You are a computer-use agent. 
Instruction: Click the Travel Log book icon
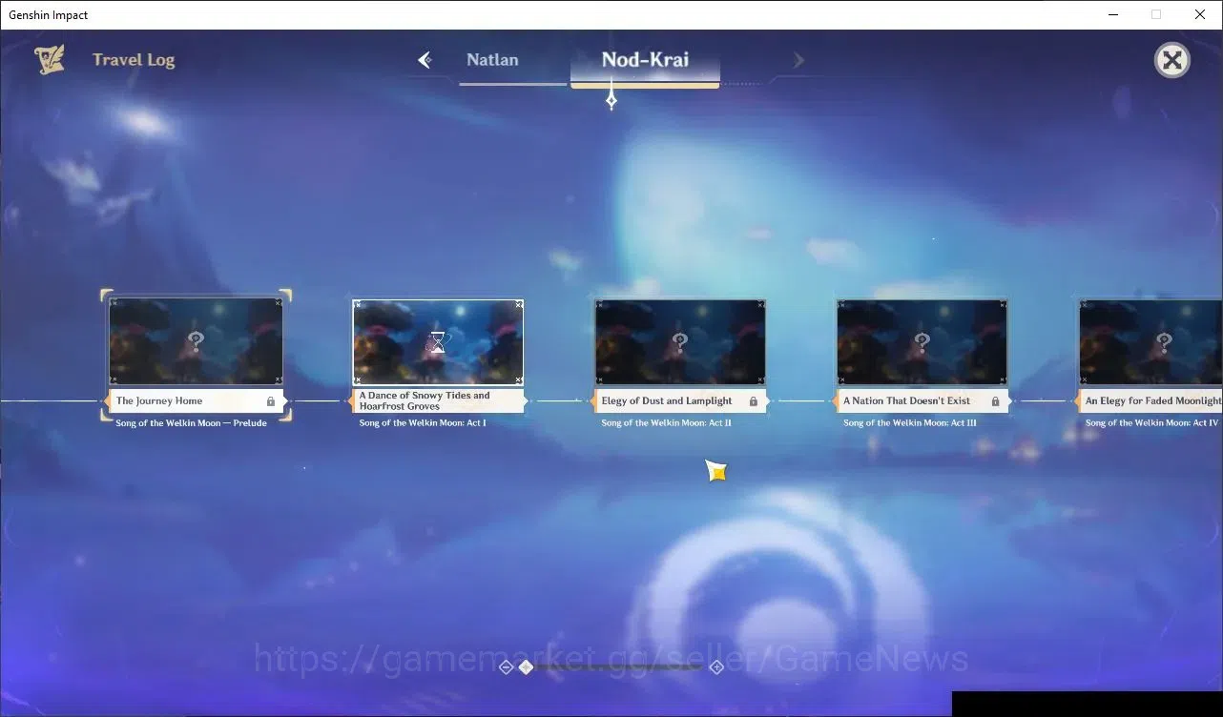point(50,59)
